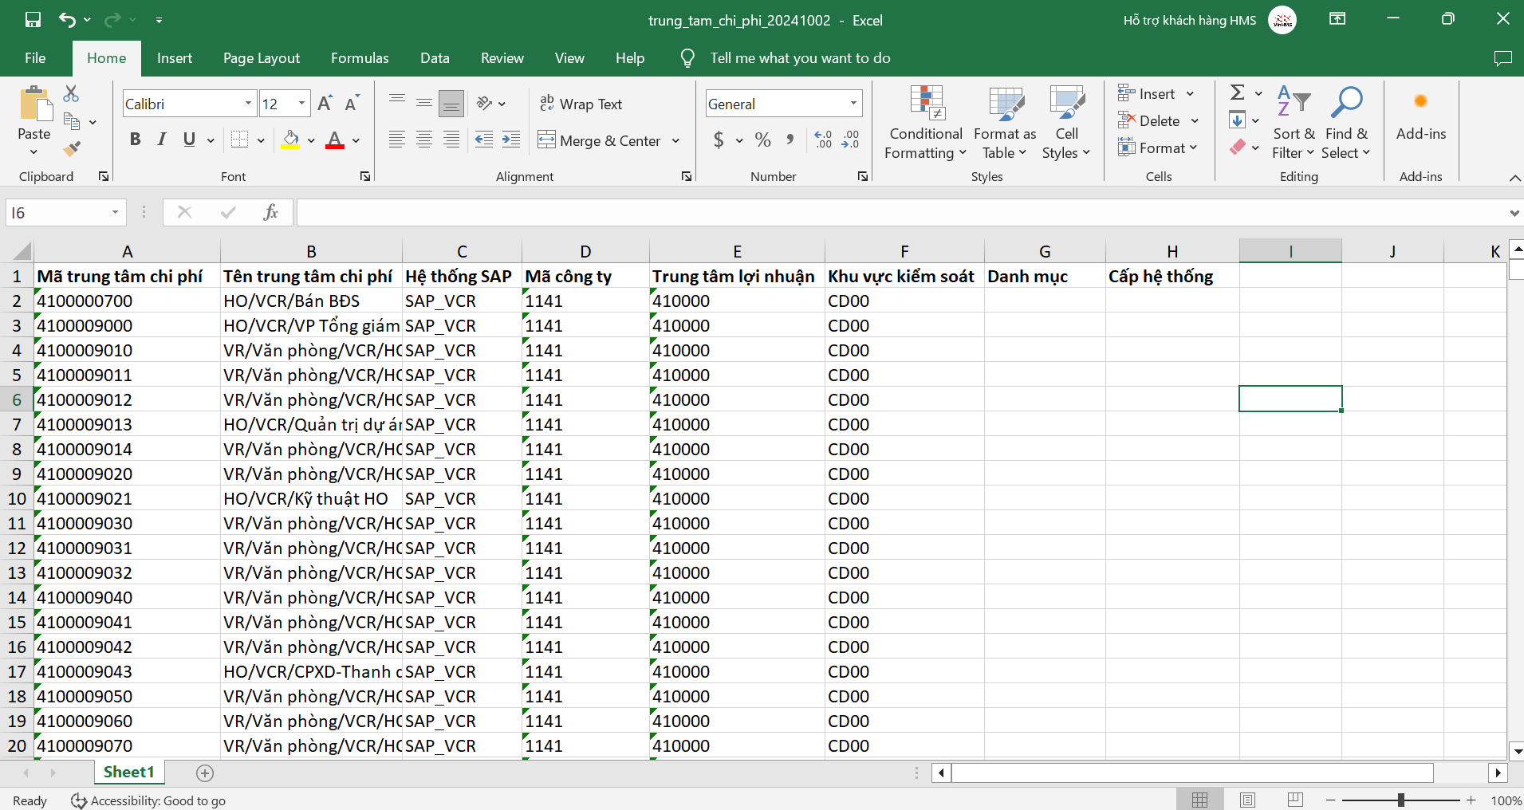Open the font size dropdown
This screenshot has width=1524, height=810.
tap(301, 104)
